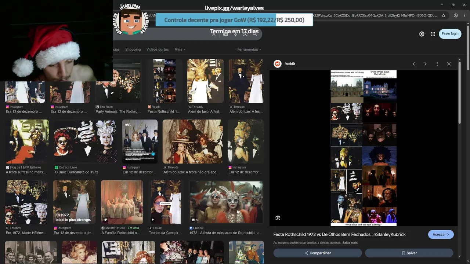The width and height of the screenshot is (470, 264).
Task: Click caption '1972 - A festa de máscaras de Rothschild'
Action: coord(225,233)
